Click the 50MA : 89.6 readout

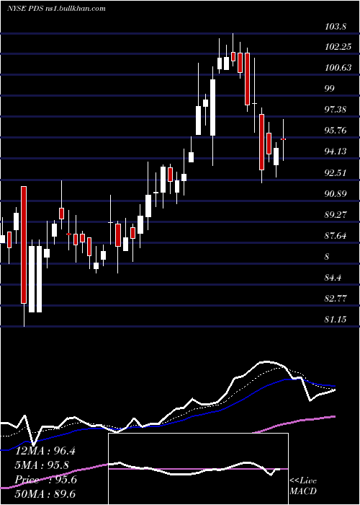[x=45, y=494]
